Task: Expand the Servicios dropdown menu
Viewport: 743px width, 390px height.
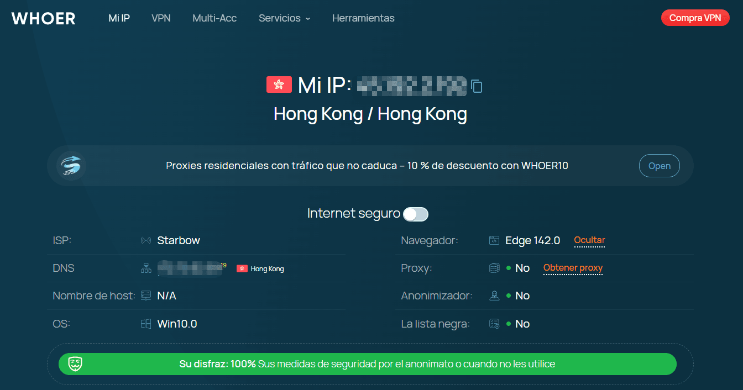Action: point(284,18)
